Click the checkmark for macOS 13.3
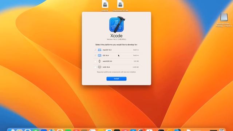 [x=95, y=50]
